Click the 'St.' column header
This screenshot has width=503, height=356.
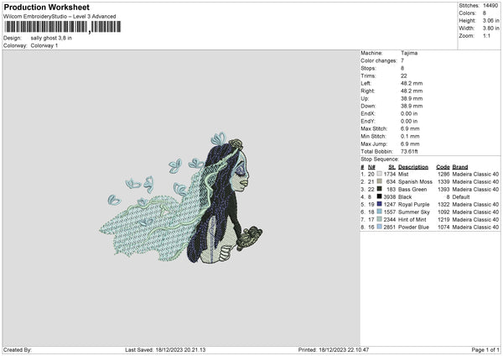pyautogui.click(x=392, y=167)
